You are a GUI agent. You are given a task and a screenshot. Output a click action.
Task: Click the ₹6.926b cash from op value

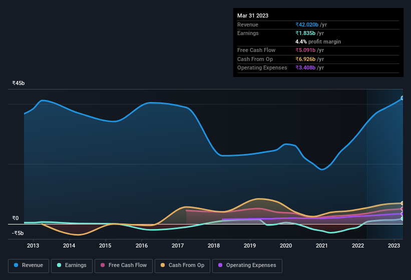coord(305,59)
